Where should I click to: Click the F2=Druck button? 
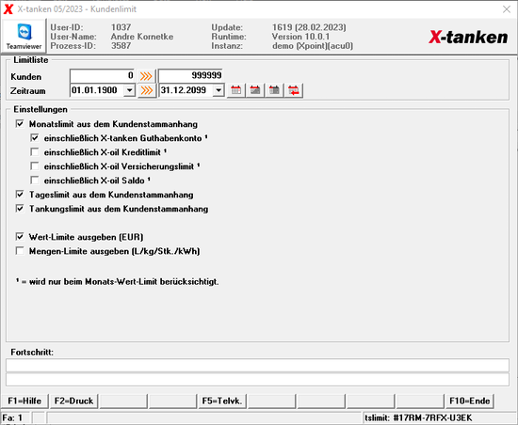tap(73, 401)
